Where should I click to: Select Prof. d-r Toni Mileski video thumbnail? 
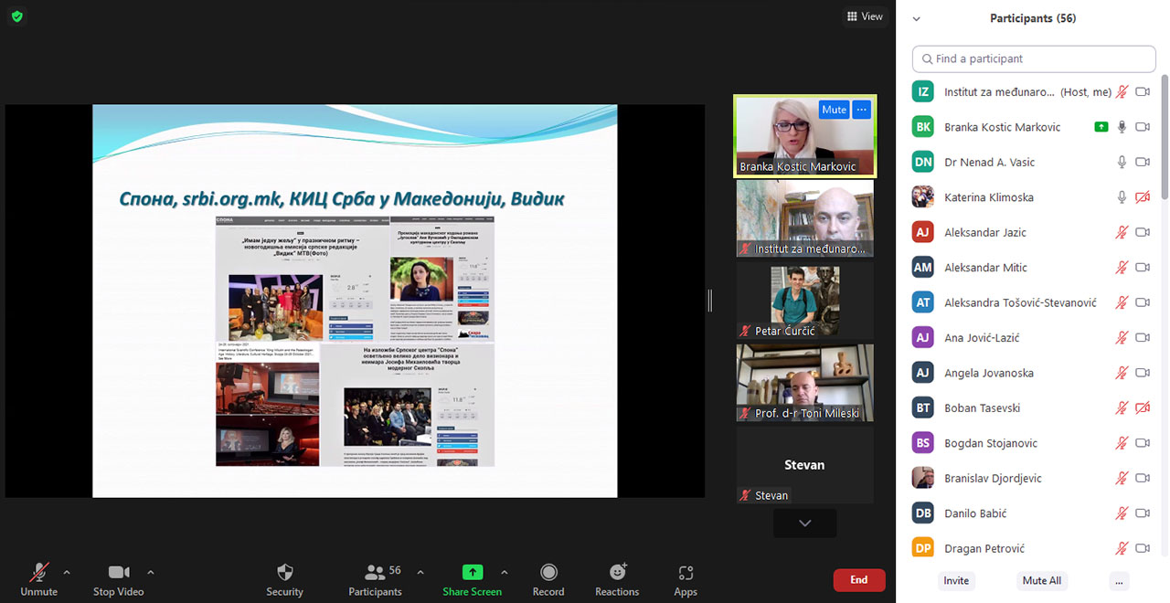coord(804,383)
